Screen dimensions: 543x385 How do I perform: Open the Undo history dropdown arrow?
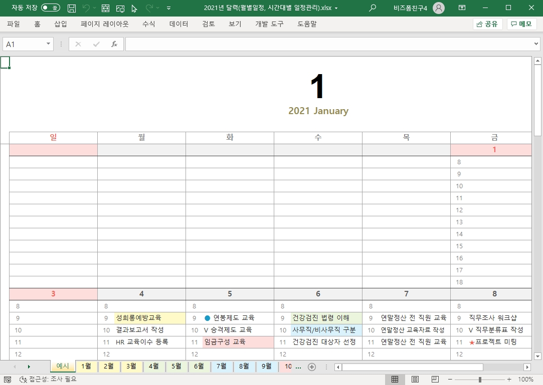(x=94, y=8)
